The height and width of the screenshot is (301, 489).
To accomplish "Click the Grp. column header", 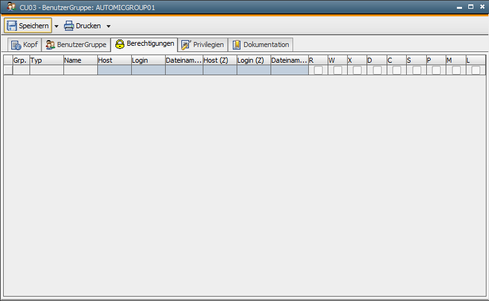I will coord(21,60).
